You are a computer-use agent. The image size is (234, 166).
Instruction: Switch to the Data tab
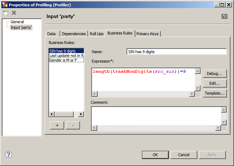(51, 34)
